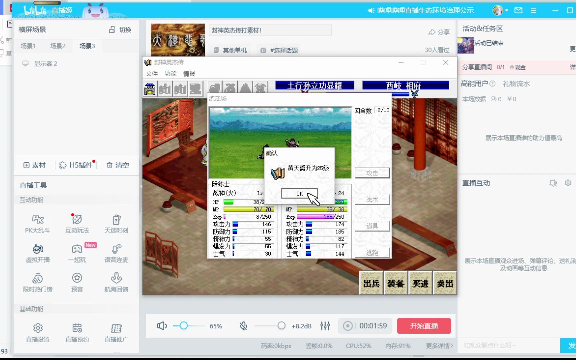576x360 pixels.
Task: Click 道具 battle button
Action: click(x=372, y=226)
